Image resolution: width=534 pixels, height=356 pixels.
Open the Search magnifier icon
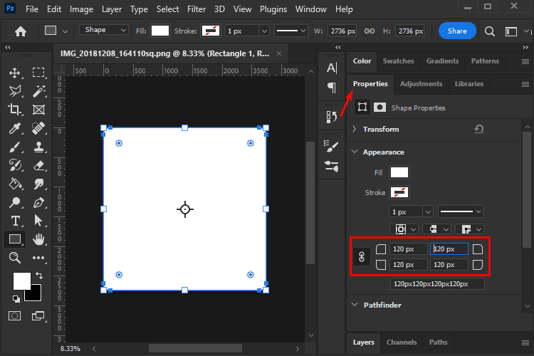point(490,31)
